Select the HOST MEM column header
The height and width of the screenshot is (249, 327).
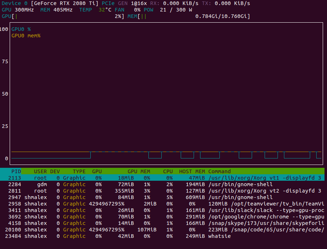[x=192, y=171]
